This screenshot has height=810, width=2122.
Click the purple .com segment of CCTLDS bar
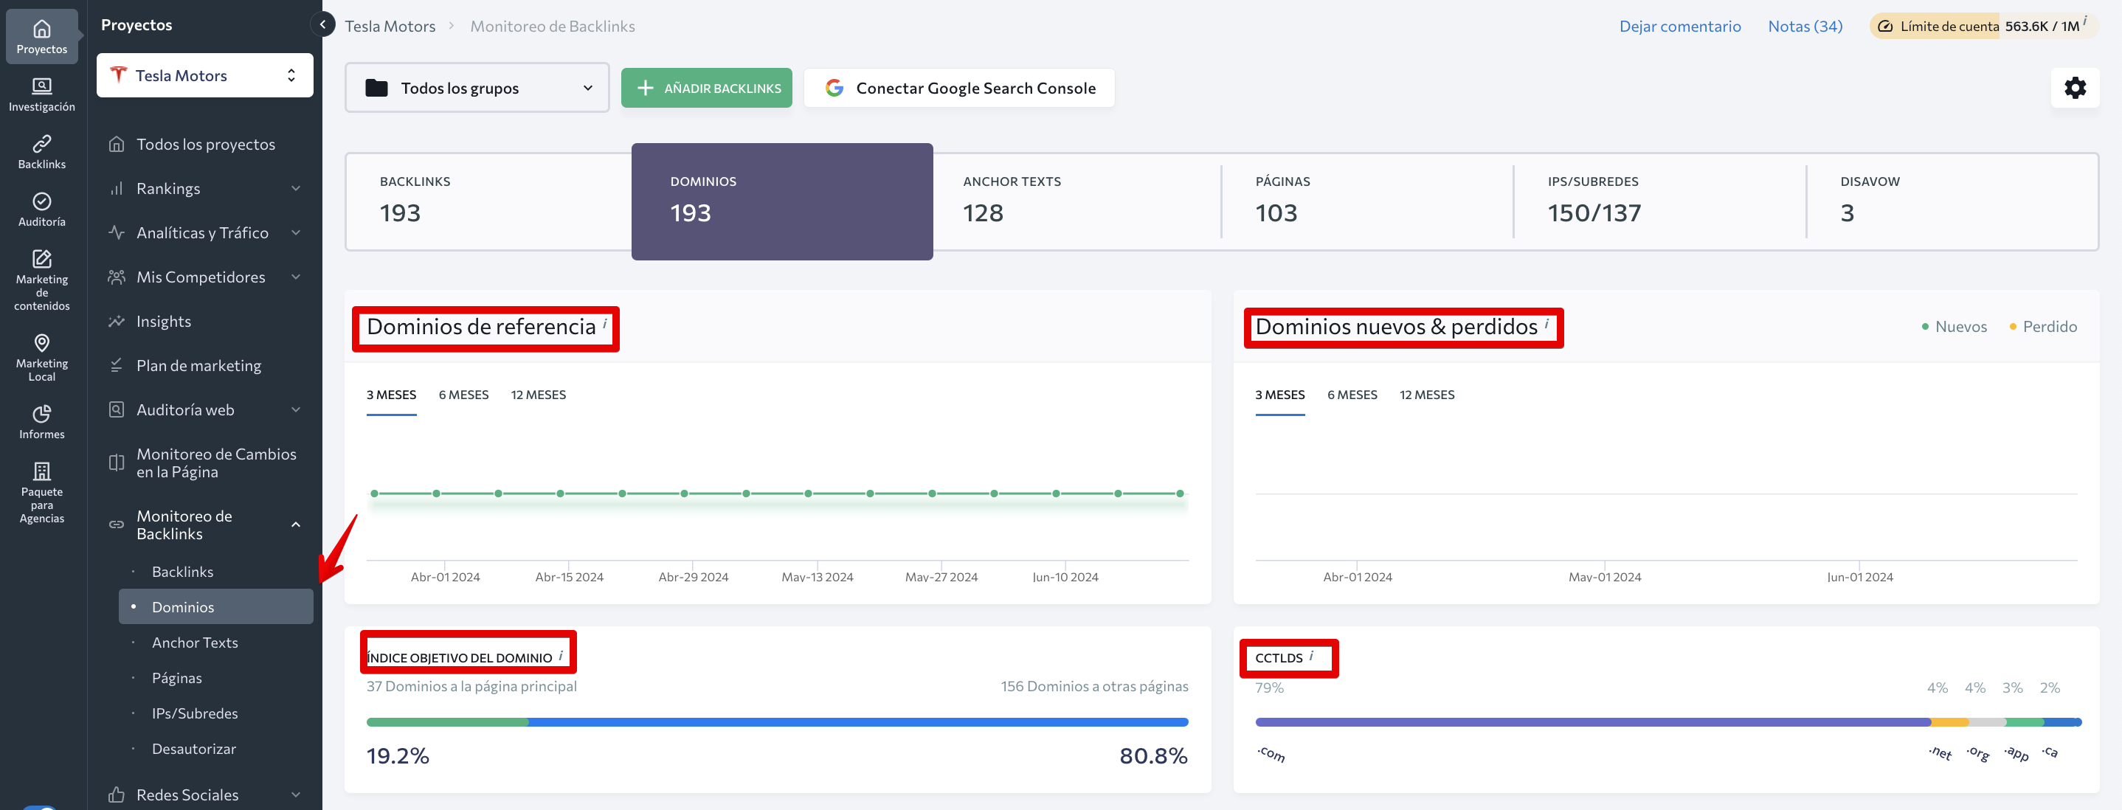pyautogui.click(x=1593, y=723)
